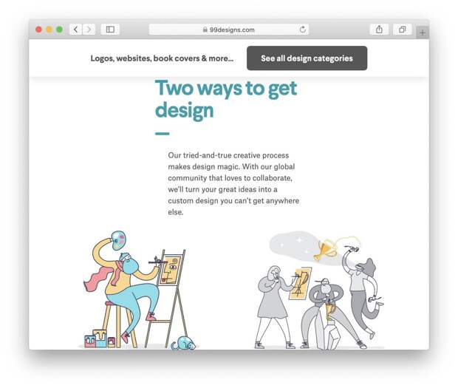The height and width of the screenshot is (388, 458).
Task: Open the Share menu icon
Action: [379, 30]
